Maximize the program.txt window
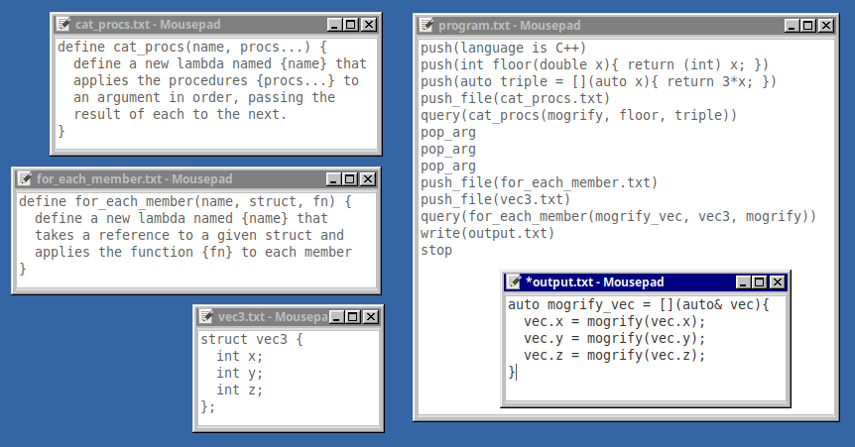 pyautogui.click(x=808, y=25)
